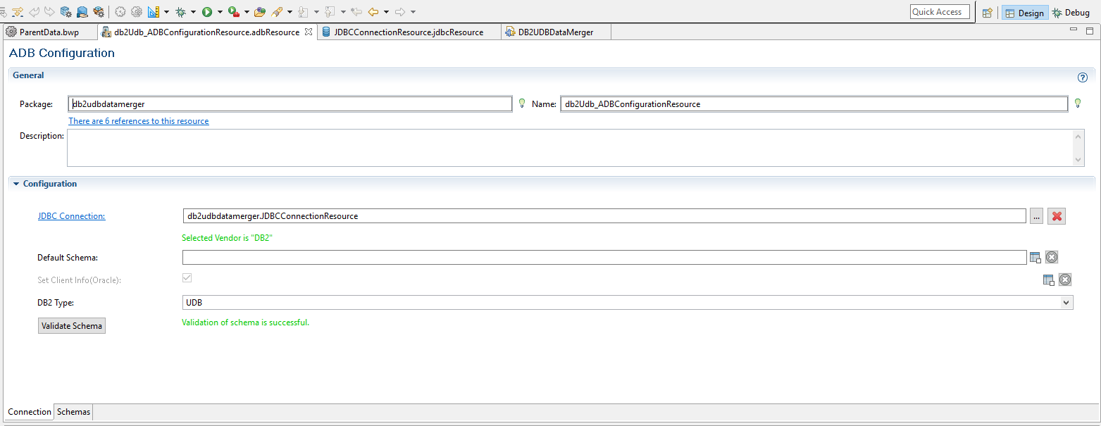This screenshot has height=426, width=1101.
Task: Open the 6 references to this resource link
Action: (139, 121)
